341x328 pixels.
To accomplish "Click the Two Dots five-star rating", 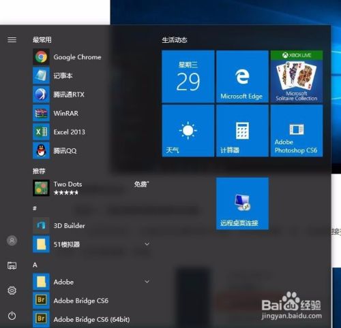I will (66, 193).
